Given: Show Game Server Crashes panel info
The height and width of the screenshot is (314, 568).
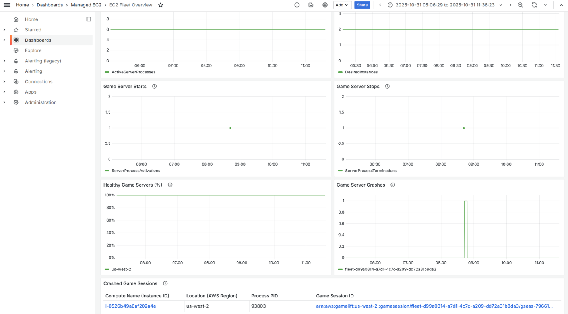Looking at the screenshot, I should tap(393, 185).
